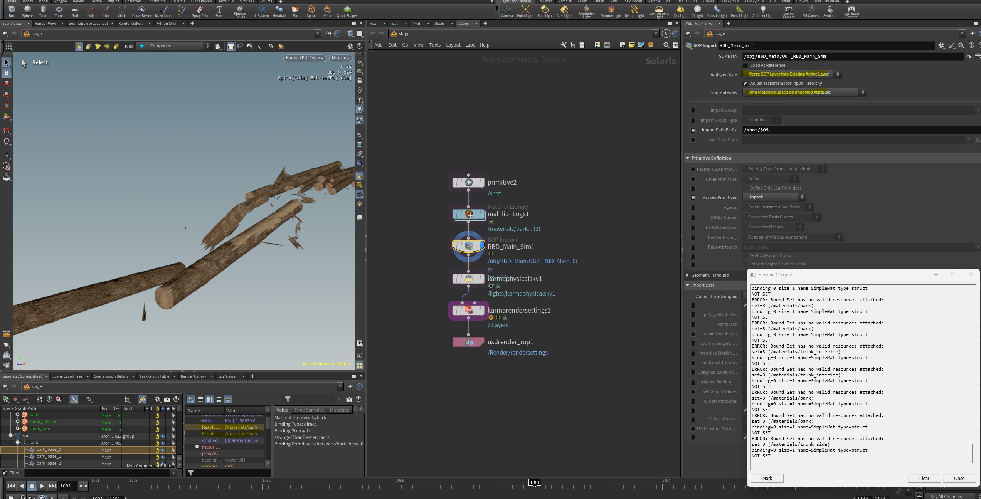Open the Packed Primitives Unpack dropdown

point(774,197)
